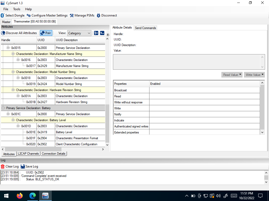Select Battery Level row 0x001E
The width and height of the screenshot is (269, 201).
53,132
